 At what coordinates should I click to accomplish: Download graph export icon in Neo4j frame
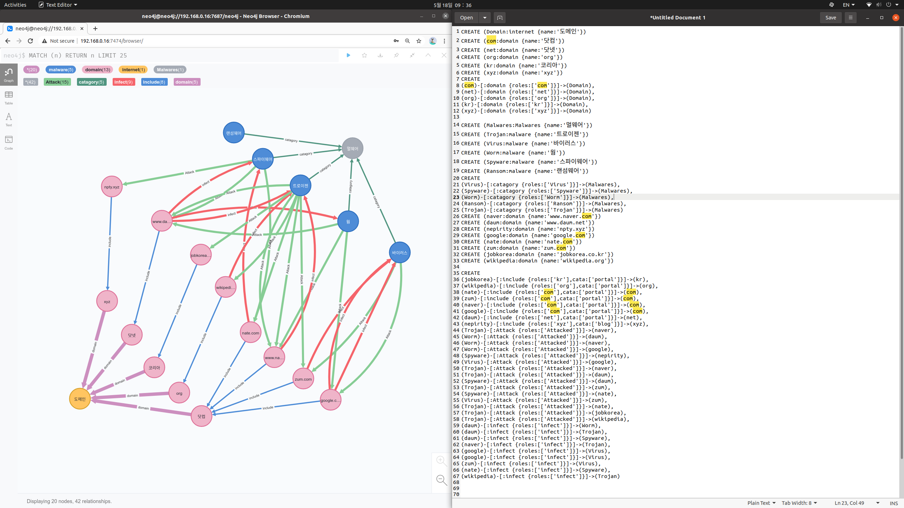click(x=380, y=55)
